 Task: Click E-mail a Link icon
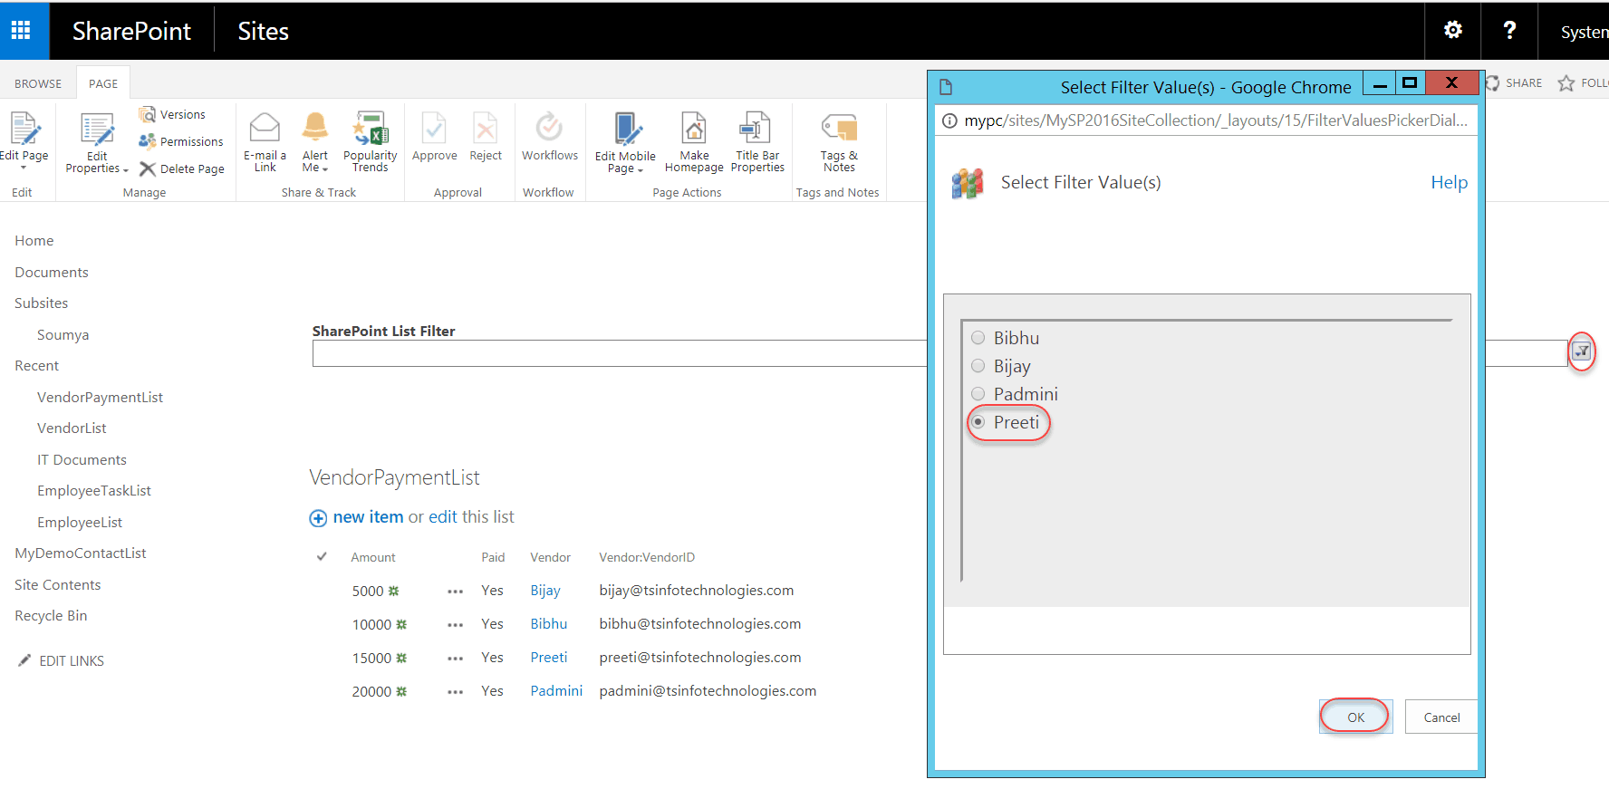pyautogui.click(x=265, y=128)
